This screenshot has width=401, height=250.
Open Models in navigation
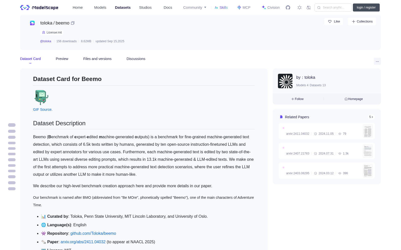coord(100,7)
